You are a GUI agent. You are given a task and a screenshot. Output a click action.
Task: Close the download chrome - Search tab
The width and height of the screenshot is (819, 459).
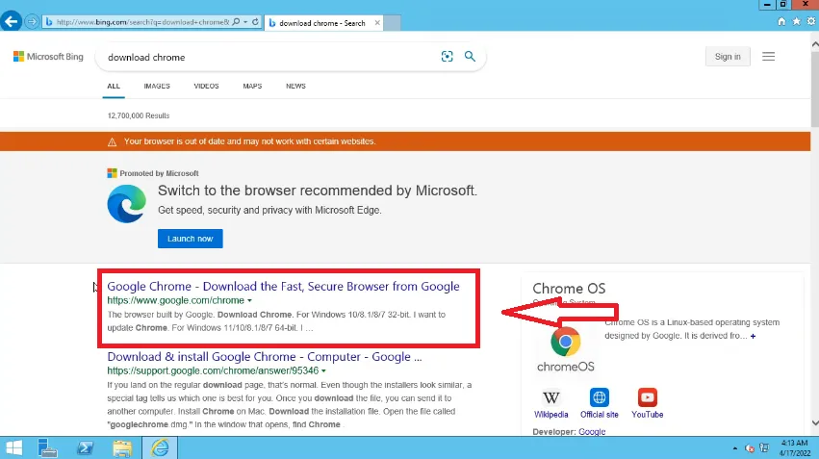coord(377,23)
